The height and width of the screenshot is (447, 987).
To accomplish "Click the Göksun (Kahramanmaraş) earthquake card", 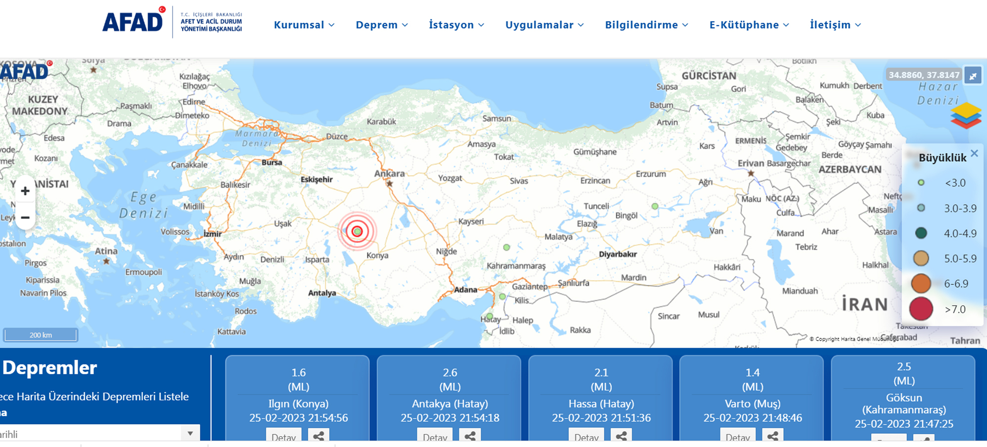I will tap(903, 398).
